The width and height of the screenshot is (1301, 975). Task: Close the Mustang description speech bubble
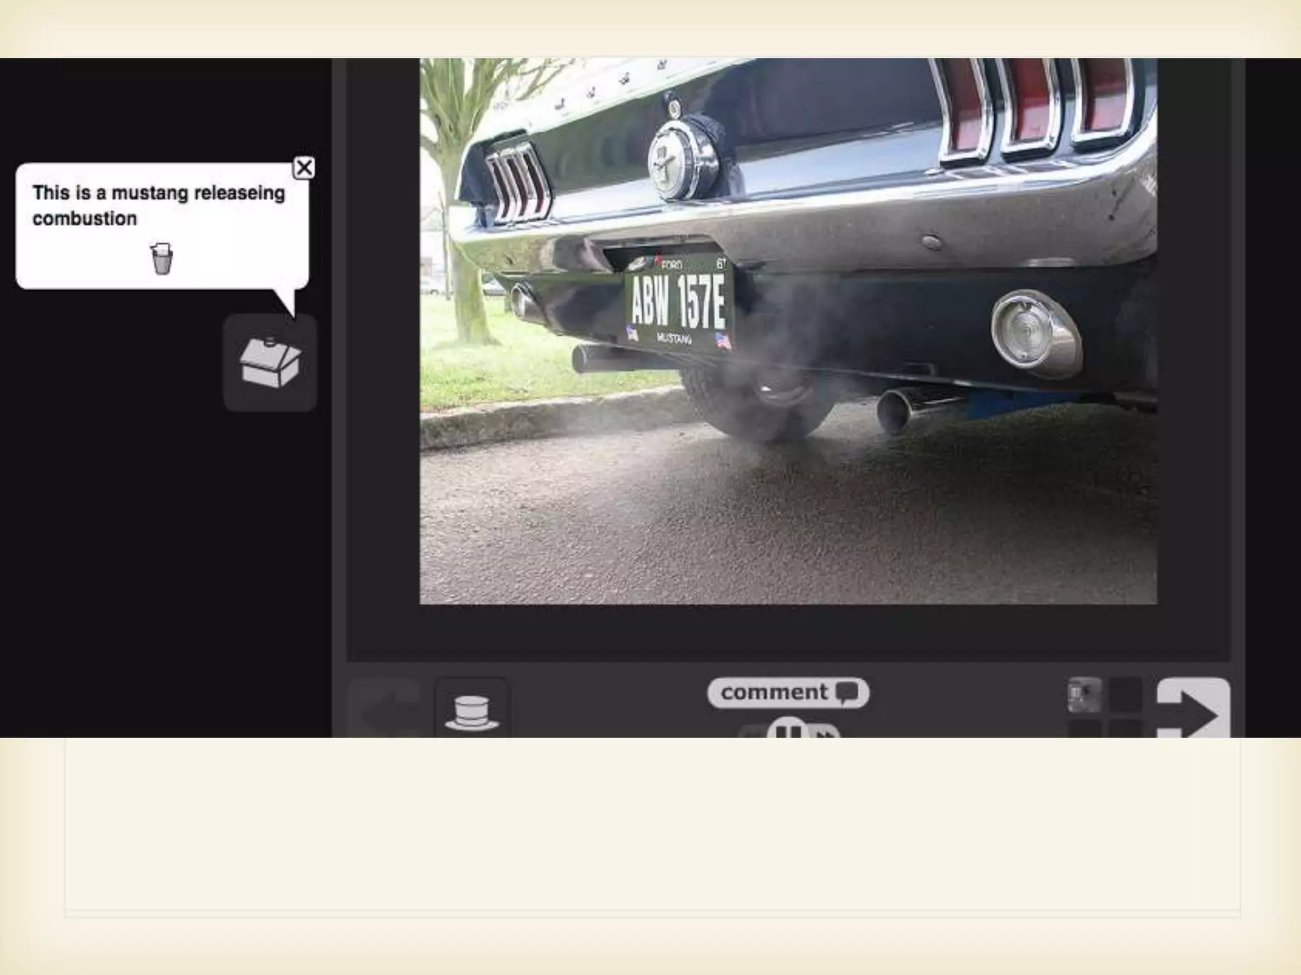304,168
